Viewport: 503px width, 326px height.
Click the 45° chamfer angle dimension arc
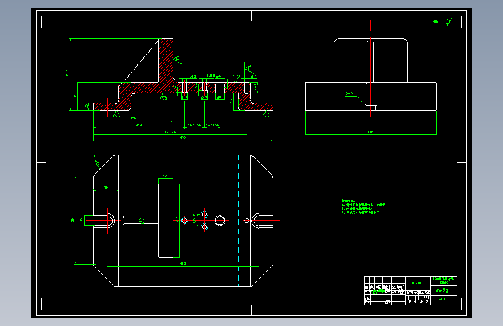click(x=97, y=162)
